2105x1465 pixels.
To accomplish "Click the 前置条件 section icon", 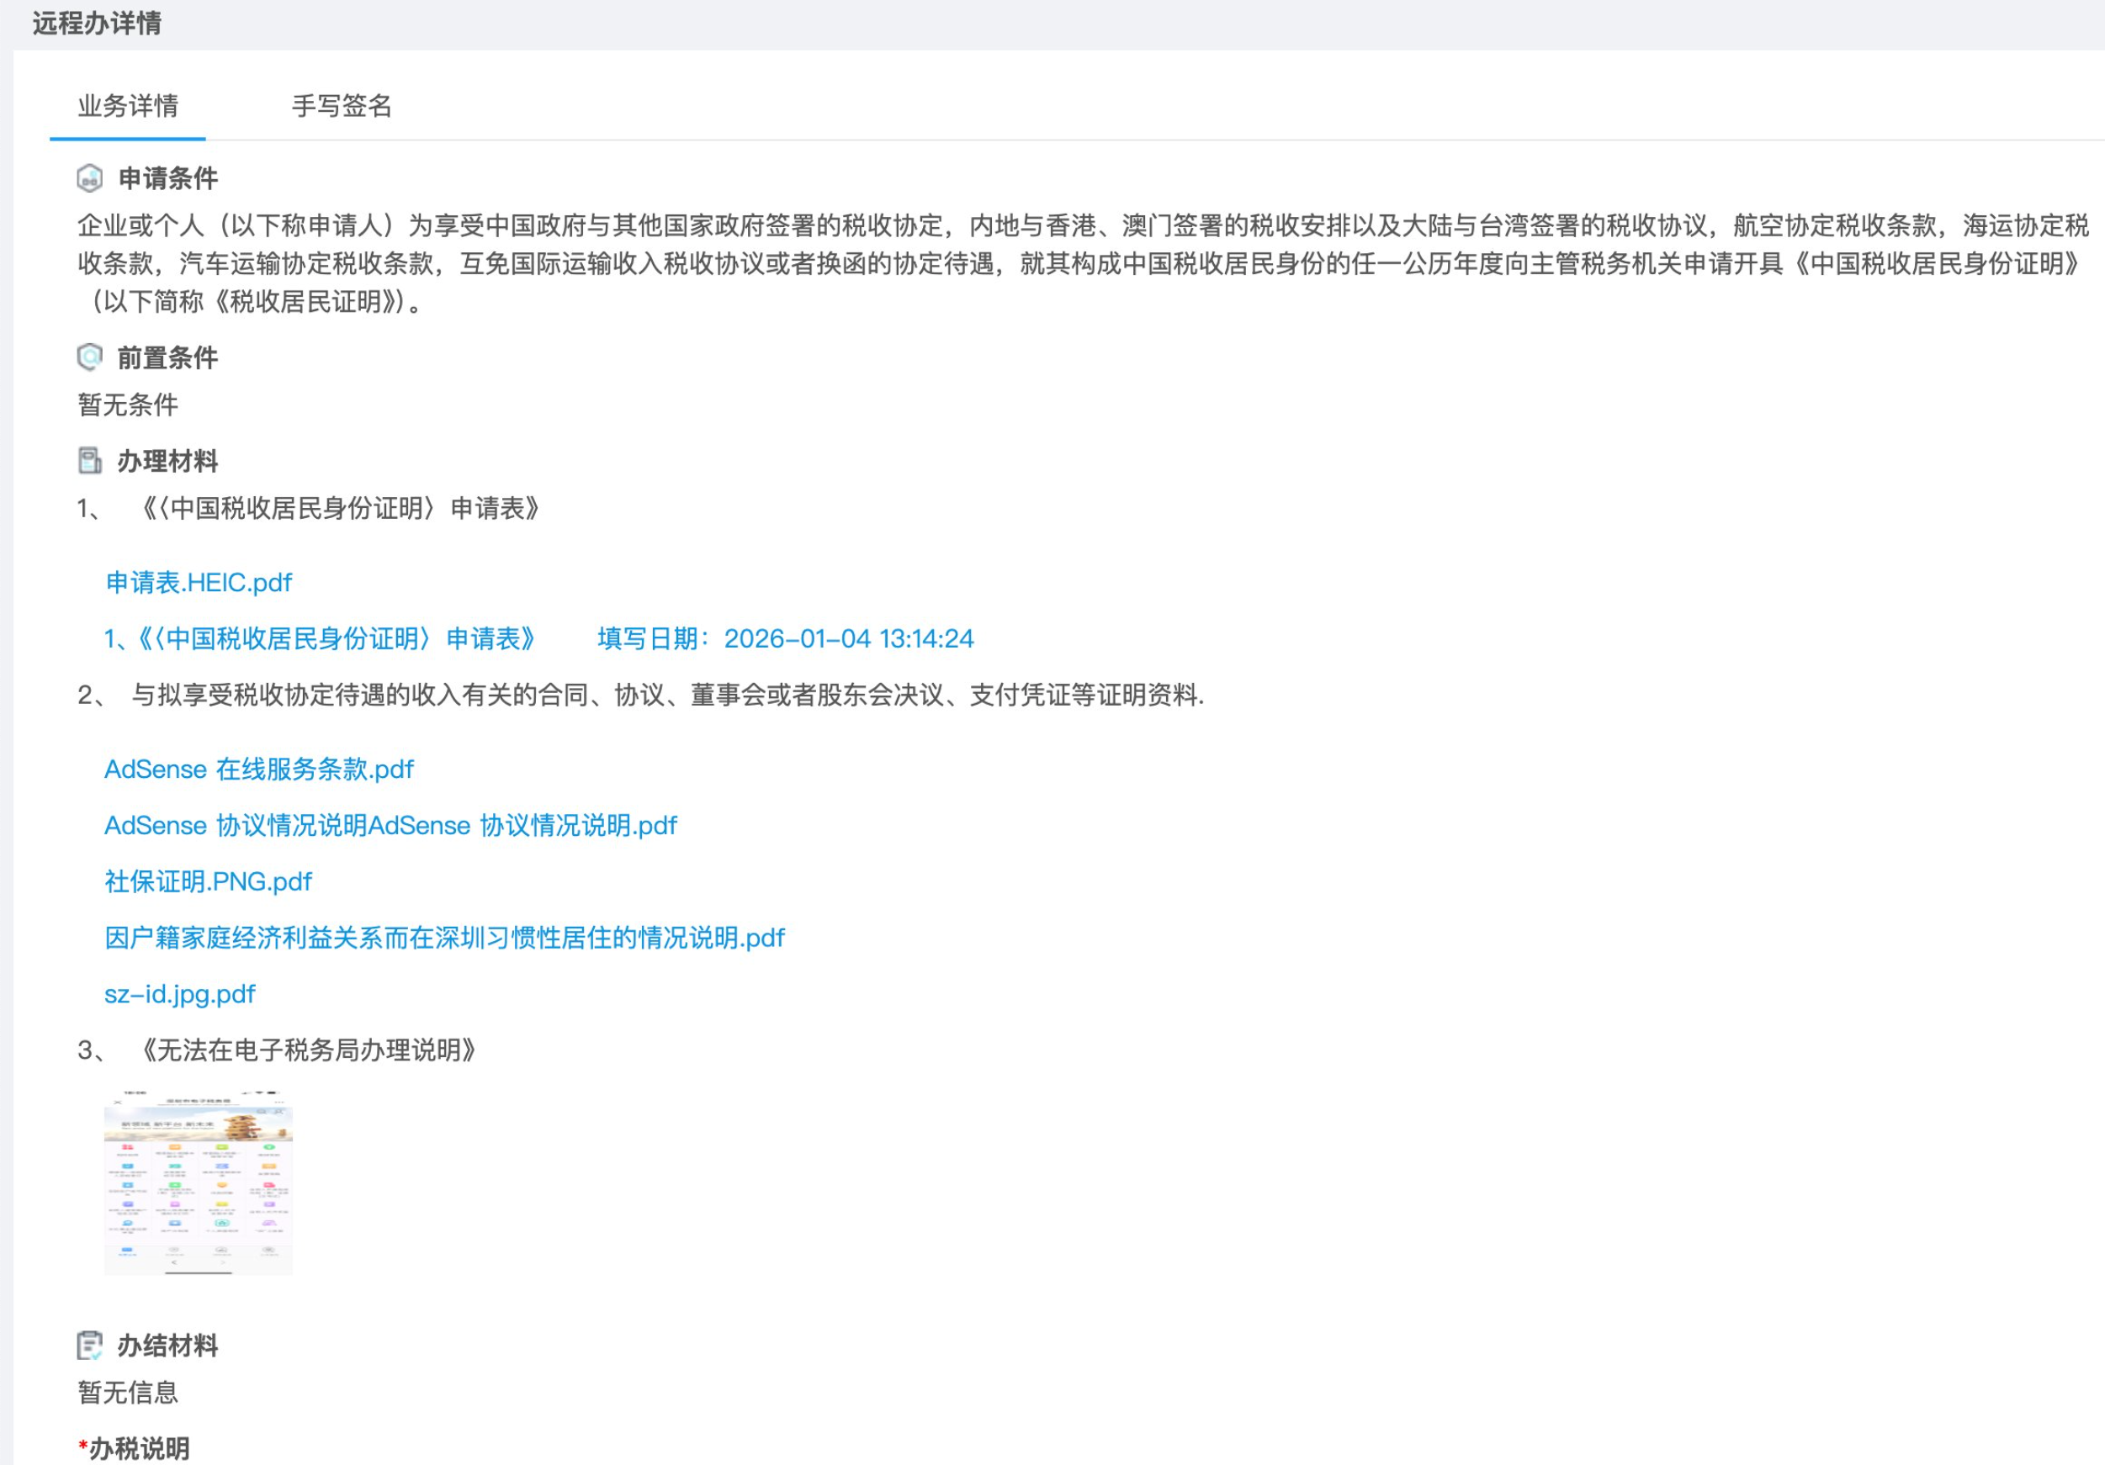I will pyautogui.click(x=89, y=357).
